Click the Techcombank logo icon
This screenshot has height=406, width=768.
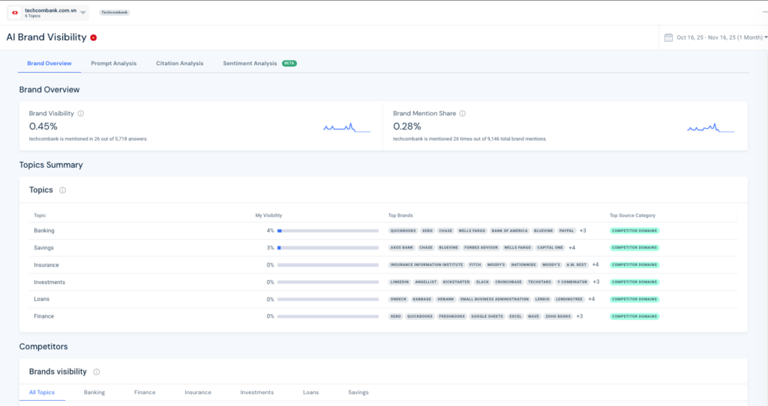(x=15, y=12)
